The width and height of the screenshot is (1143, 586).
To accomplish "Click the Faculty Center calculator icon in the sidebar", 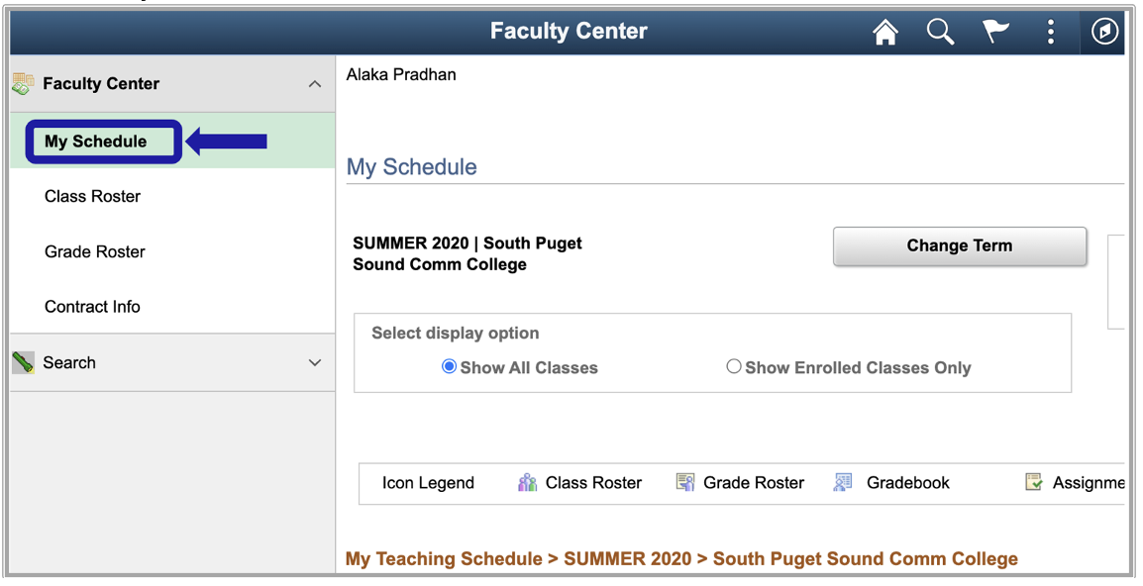I will click(22, 83).
